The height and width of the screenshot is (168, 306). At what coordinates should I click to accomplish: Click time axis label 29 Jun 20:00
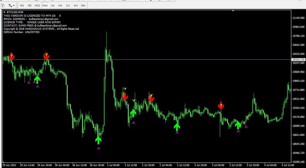[x=45, y=165]
